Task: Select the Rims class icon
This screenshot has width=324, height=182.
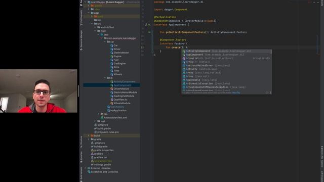Action: 111,67
